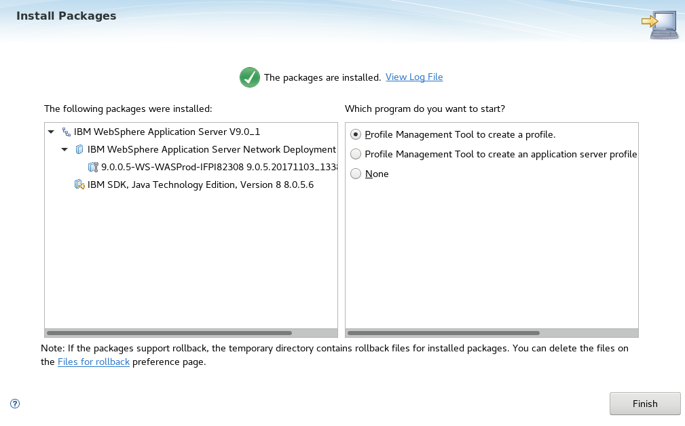Click the Install Packages title text
The height and width of the screenshot is (426, 685).
67,16
